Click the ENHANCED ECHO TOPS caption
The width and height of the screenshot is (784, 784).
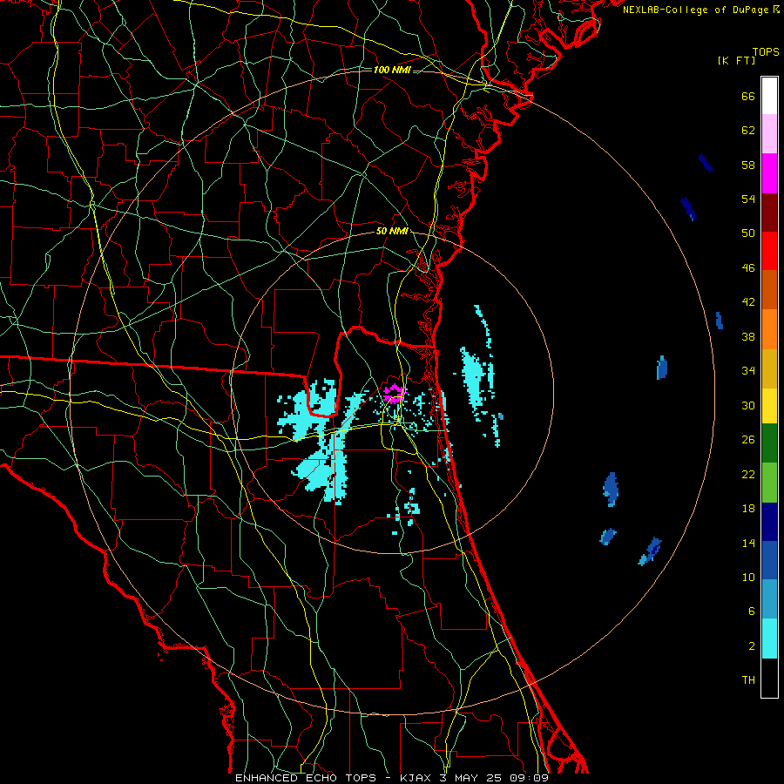pyautogui.click(x=306, y=778)
